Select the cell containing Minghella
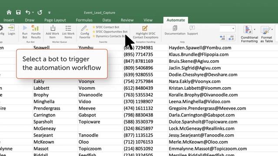278x156 pixels. point(44,101)
